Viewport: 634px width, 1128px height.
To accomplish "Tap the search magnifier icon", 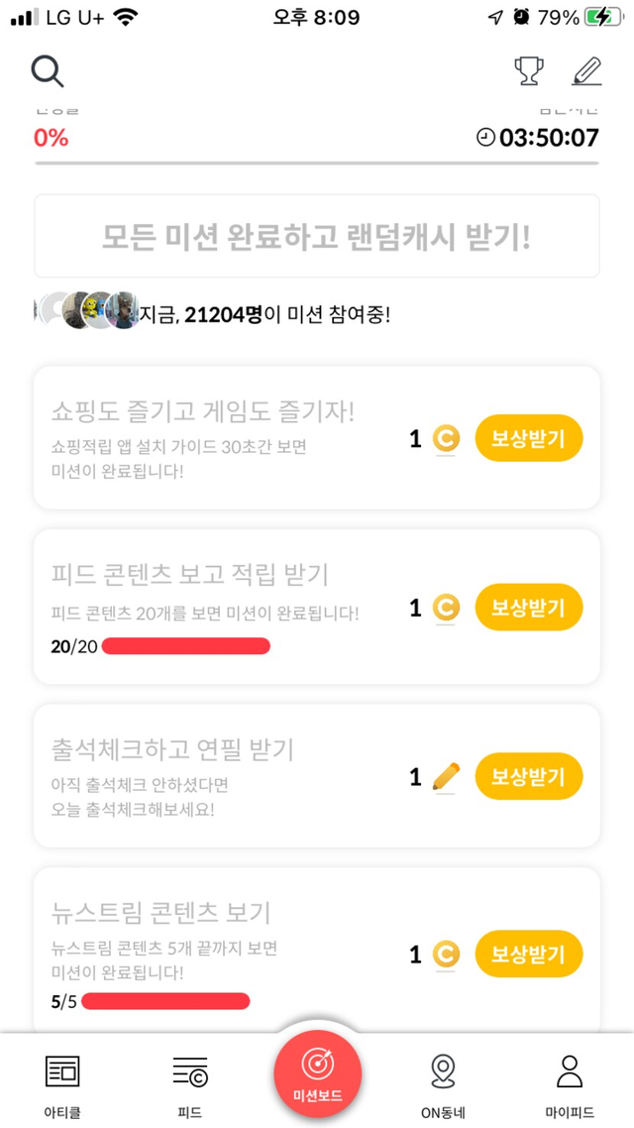I will (x=48, y=71).
